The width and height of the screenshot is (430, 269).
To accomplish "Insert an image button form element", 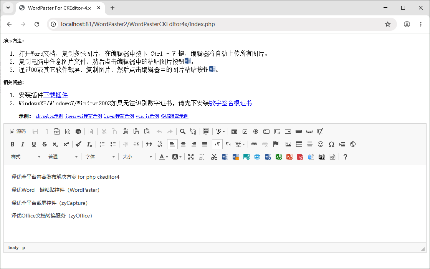I will [309, 131].
